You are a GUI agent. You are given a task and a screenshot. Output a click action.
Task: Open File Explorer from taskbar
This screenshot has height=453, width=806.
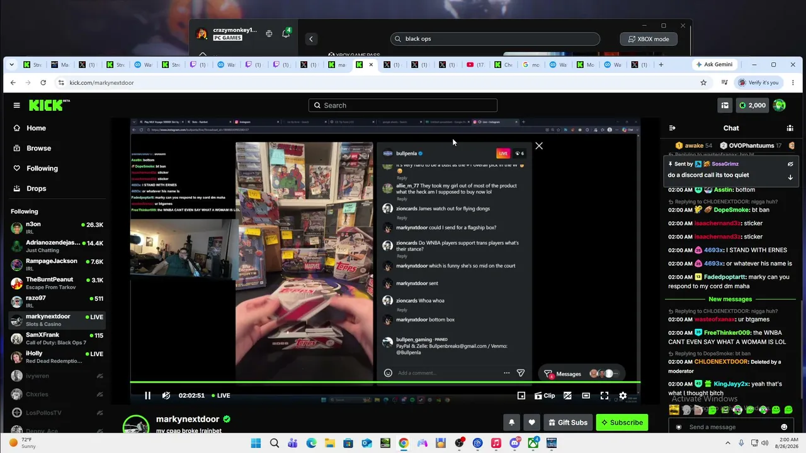329,444
